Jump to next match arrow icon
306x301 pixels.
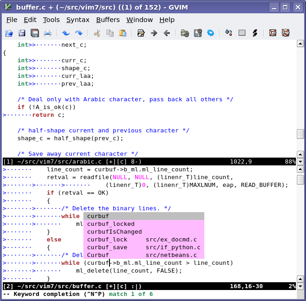(154, 33)
